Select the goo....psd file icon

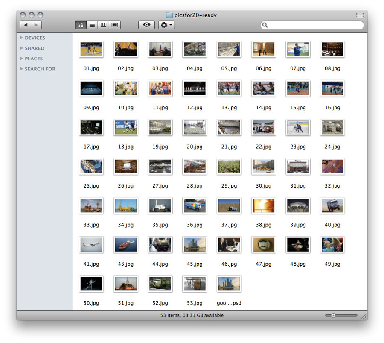(x=229, y=284)
